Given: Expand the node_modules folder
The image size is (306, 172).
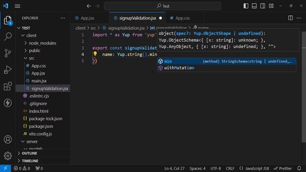Looking at the screenshot, I should pos(43,43).
